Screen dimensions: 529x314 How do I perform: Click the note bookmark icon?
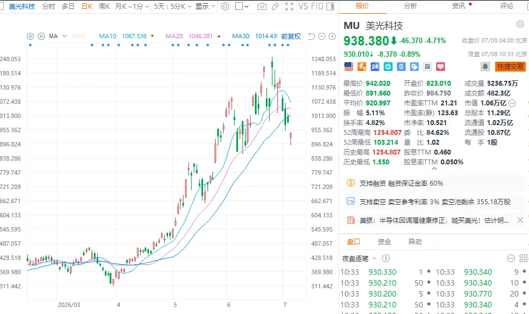(427, 67)
